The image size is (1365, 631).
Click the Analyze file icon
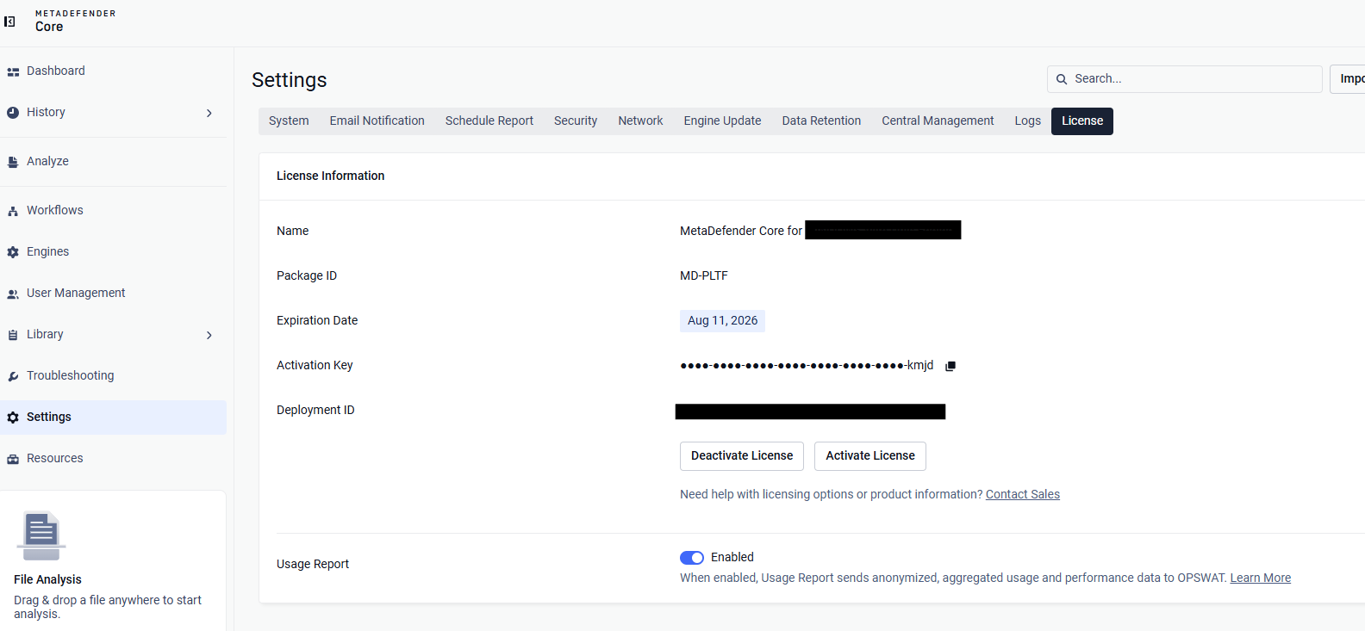pos(13,162)
